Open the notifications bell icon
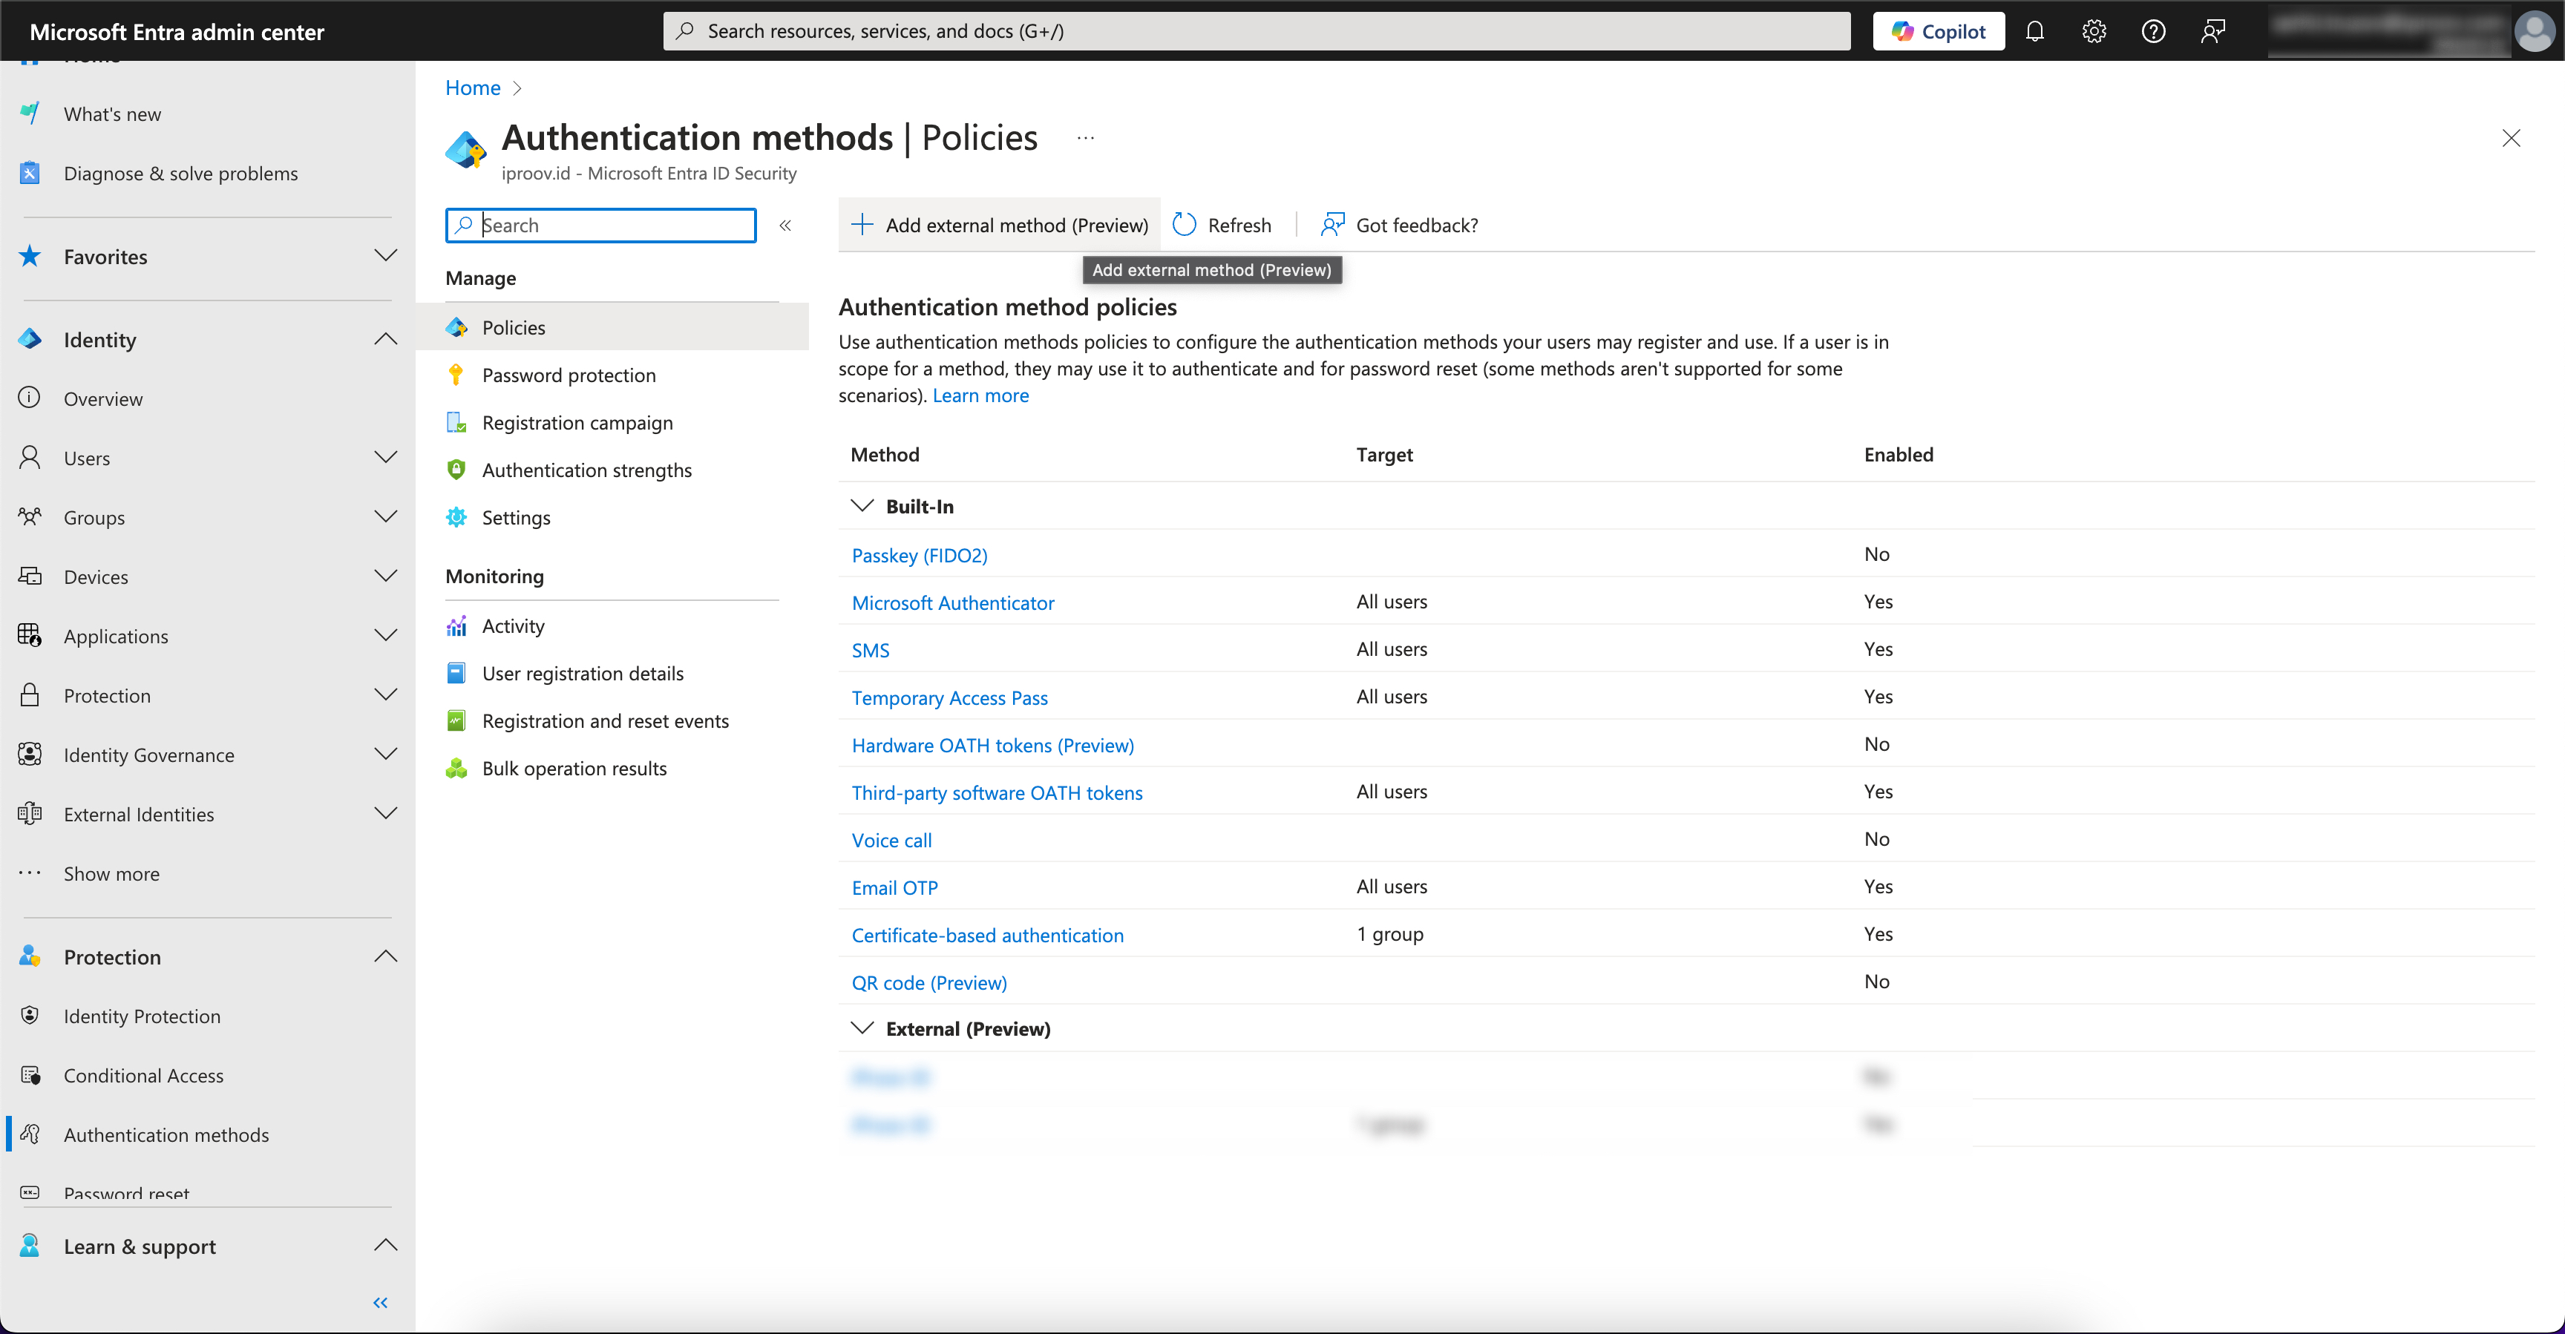Viewport: 2565px width, 1334px height. (2034, 31)
